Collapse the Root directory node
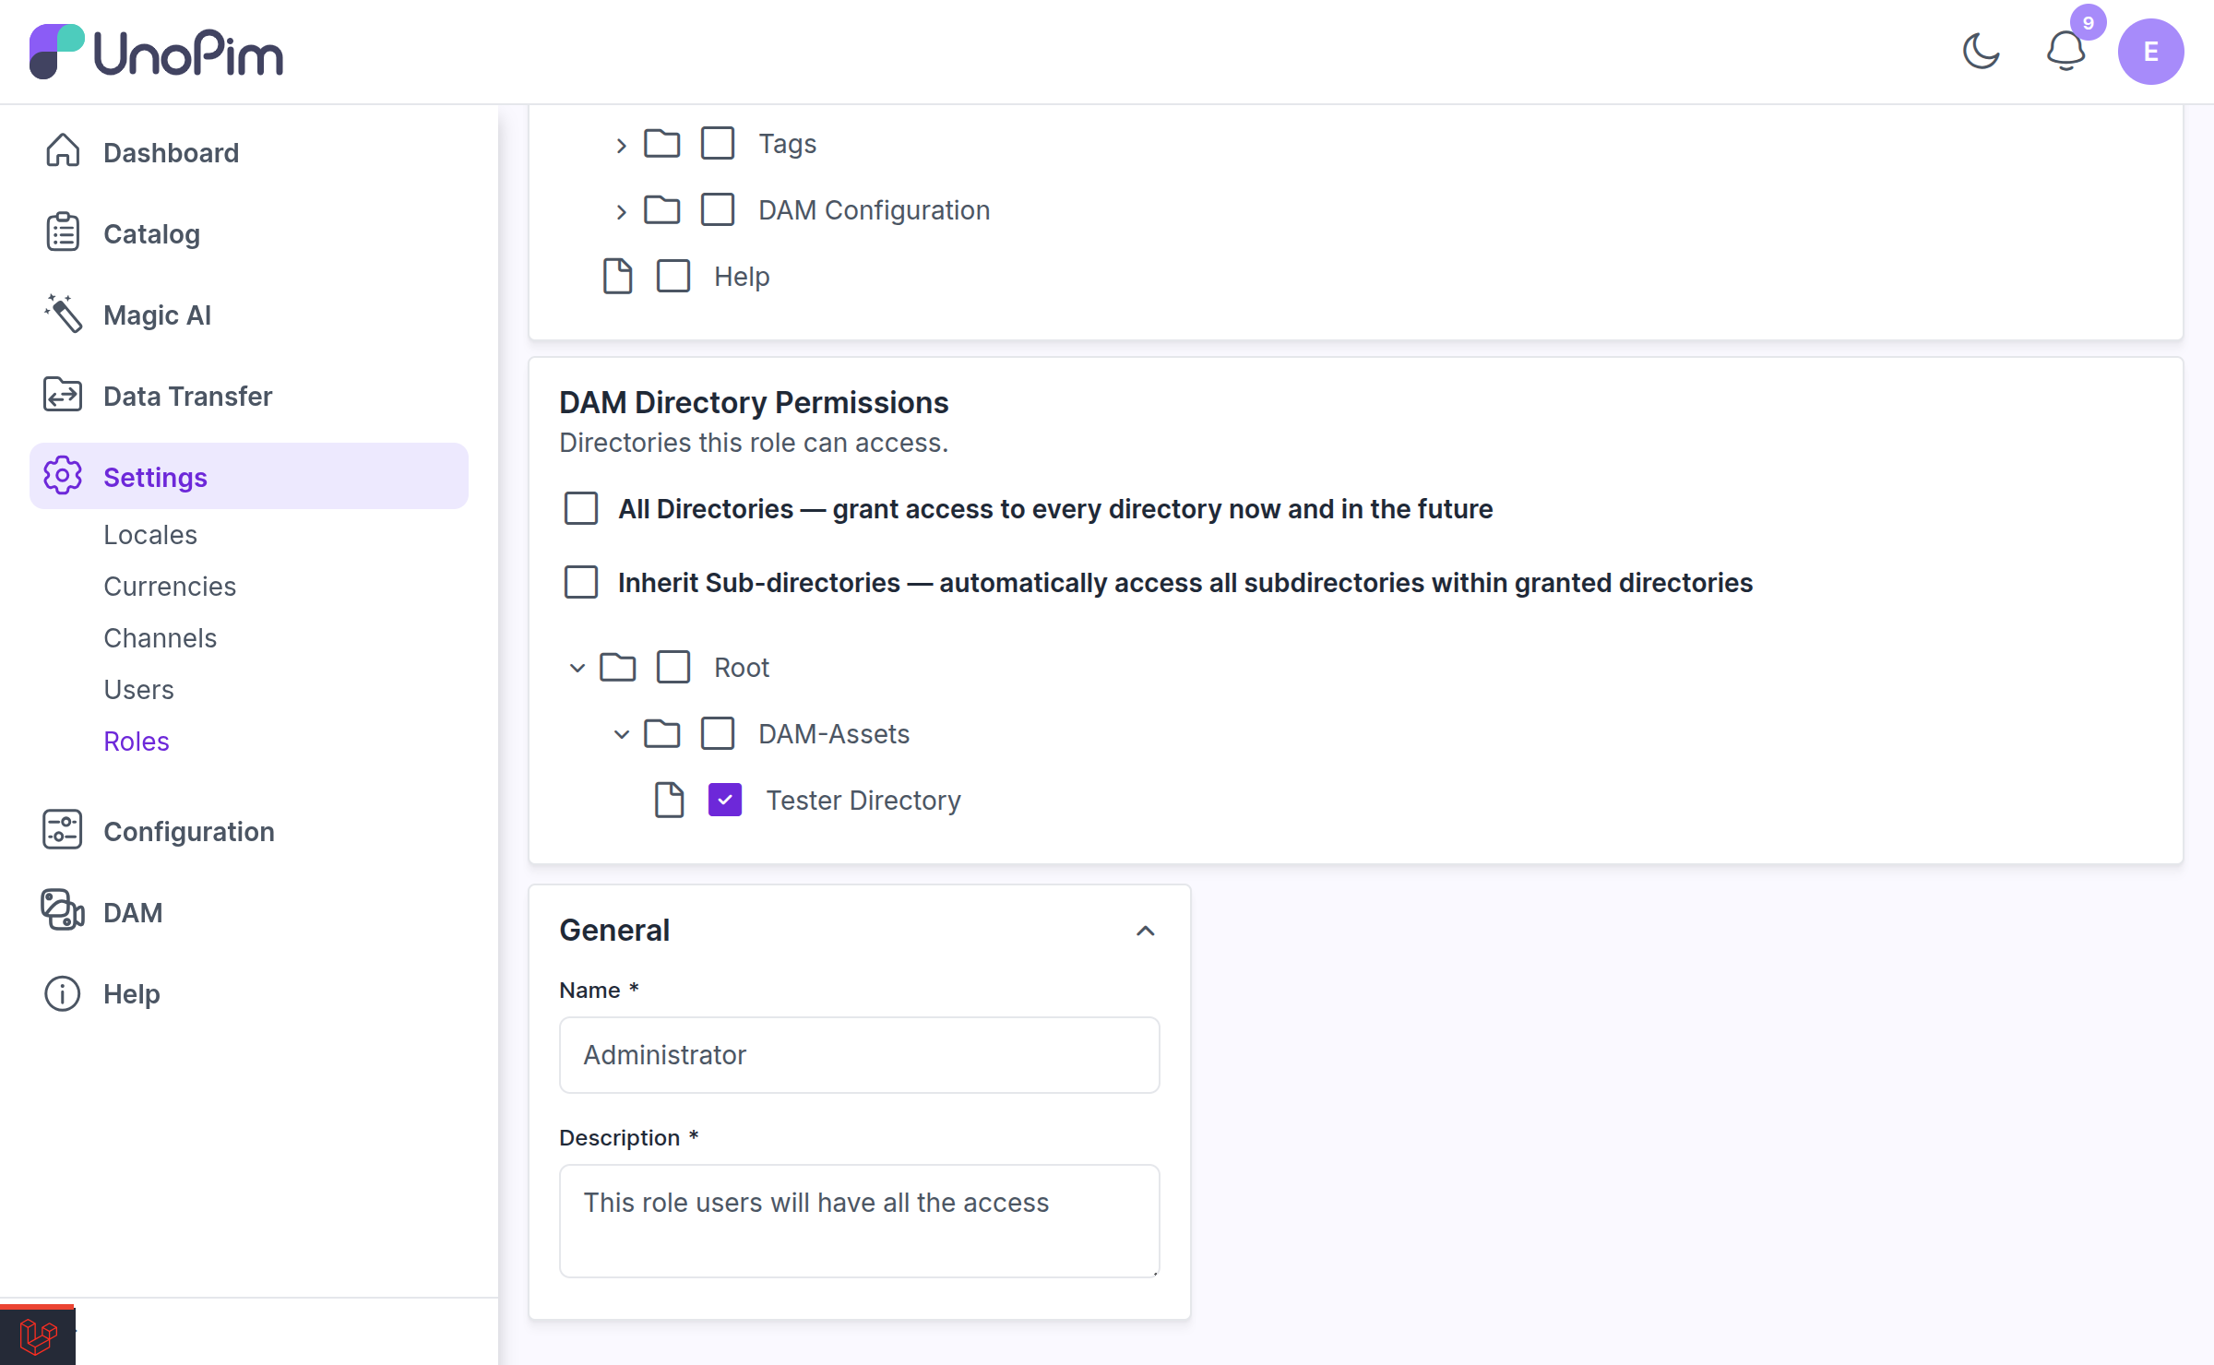The height and width of the screenshot is (1365, 2214). click(x=577, y=668)
